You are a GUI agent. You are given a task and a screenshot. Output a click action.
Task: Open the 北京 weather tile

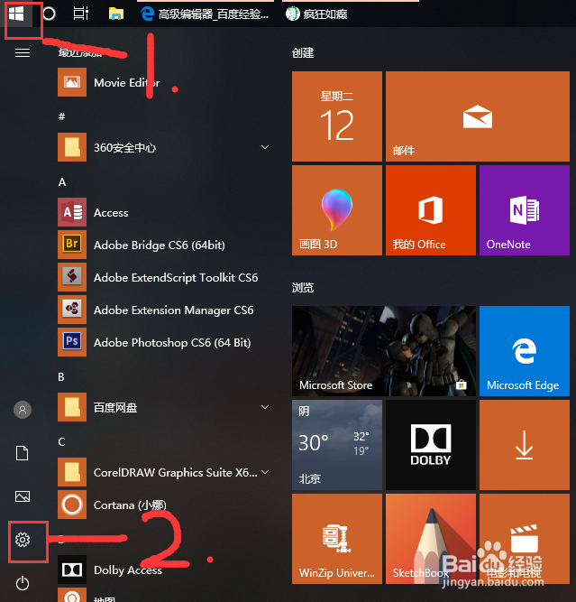337,445
